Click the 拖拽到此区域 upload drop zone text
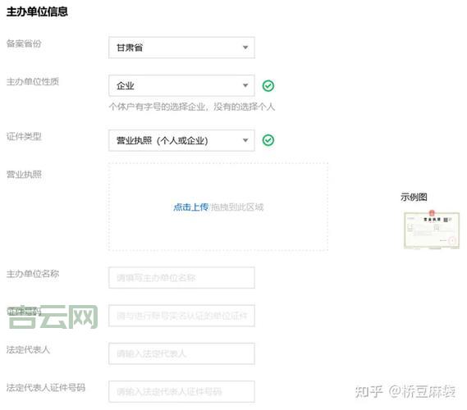Viewport: 467px width, 410px height. coord(237,207)
